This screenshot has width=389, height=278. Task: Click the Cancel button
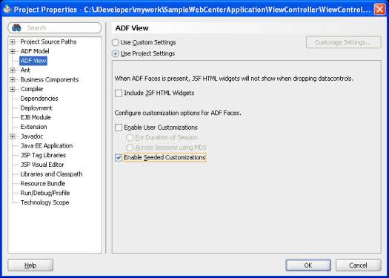click(x=358, y=265)
